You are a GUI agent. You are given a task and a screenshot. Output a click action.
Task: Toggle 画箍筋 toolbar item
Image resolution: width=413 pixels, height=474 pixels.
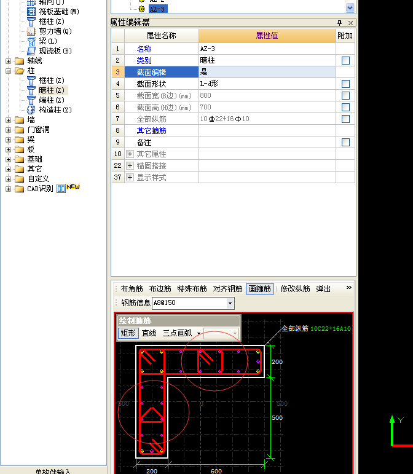(260, 289)
